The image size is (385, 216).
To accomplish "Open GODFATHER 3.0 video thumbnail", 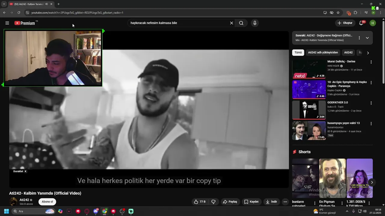I will [x=309, y=110].
